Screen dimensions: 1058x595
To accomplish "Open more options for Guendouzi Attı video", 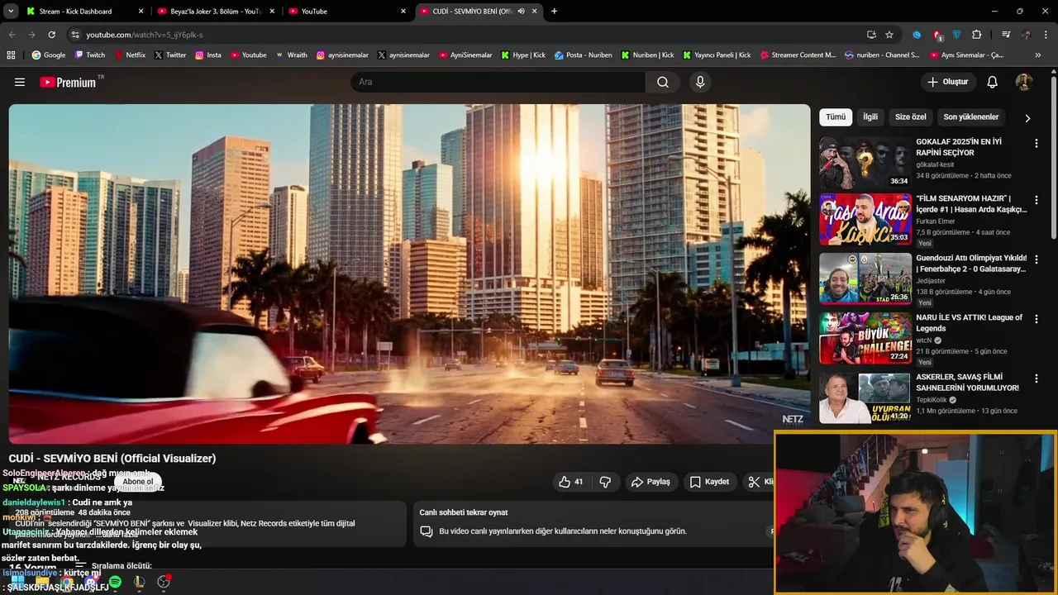I will coord(1036,259).
